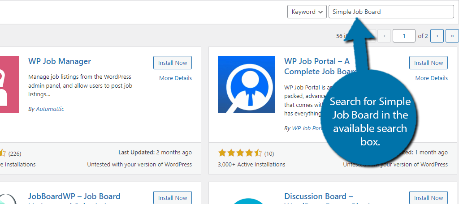Open WP Job Portal title link
The image size is (459, 204).
pos(320,66)
